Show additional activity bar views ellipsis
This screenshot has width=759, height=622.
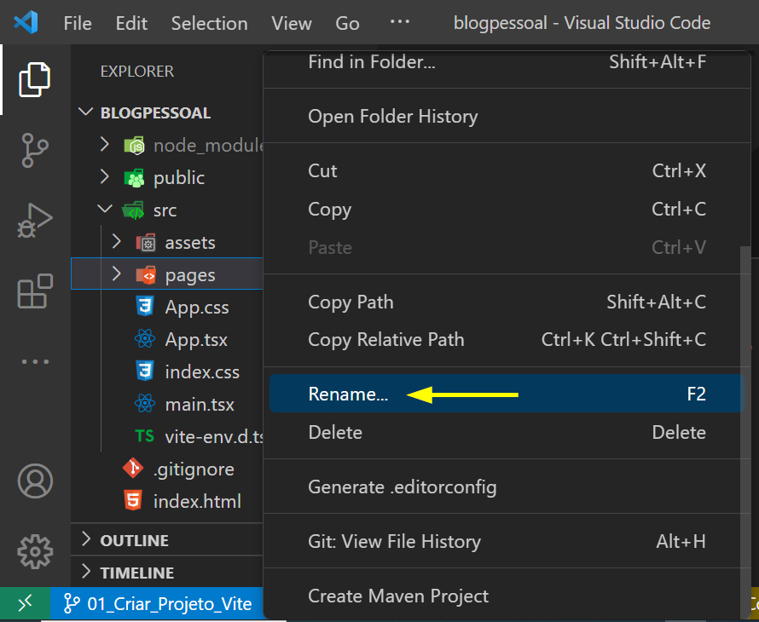tap(35, 361)
